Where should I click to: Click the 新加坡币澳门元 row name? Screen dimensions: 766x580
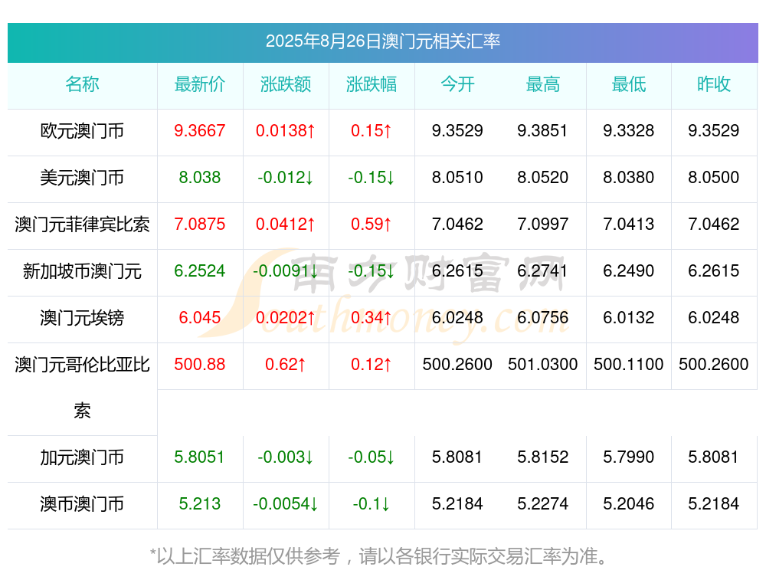point(82,270)
